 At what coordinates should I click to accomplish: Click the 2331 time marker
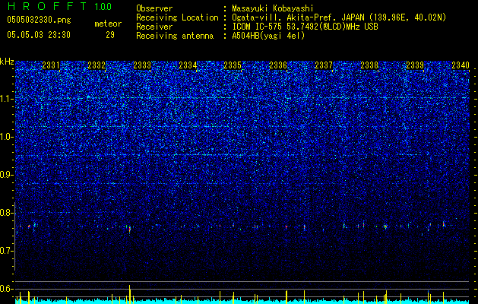(x=51, y=65)
